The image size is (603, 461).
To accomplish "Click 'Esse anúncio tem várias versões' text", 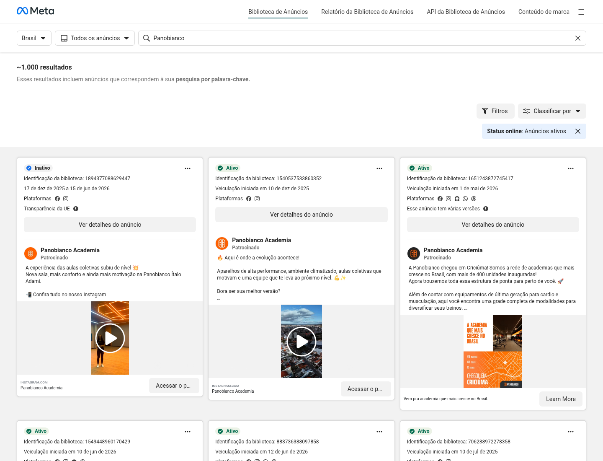I will click(443, 209).
